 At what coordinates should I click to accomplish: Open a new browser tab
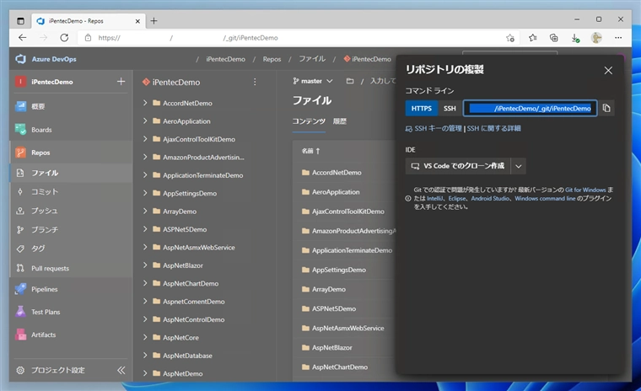click(154, 21)
